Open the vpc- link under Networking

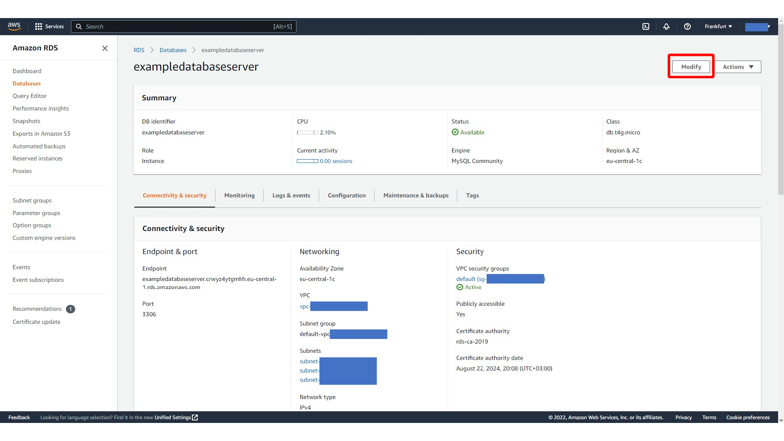pyautogui.click(x=333, y=306)
